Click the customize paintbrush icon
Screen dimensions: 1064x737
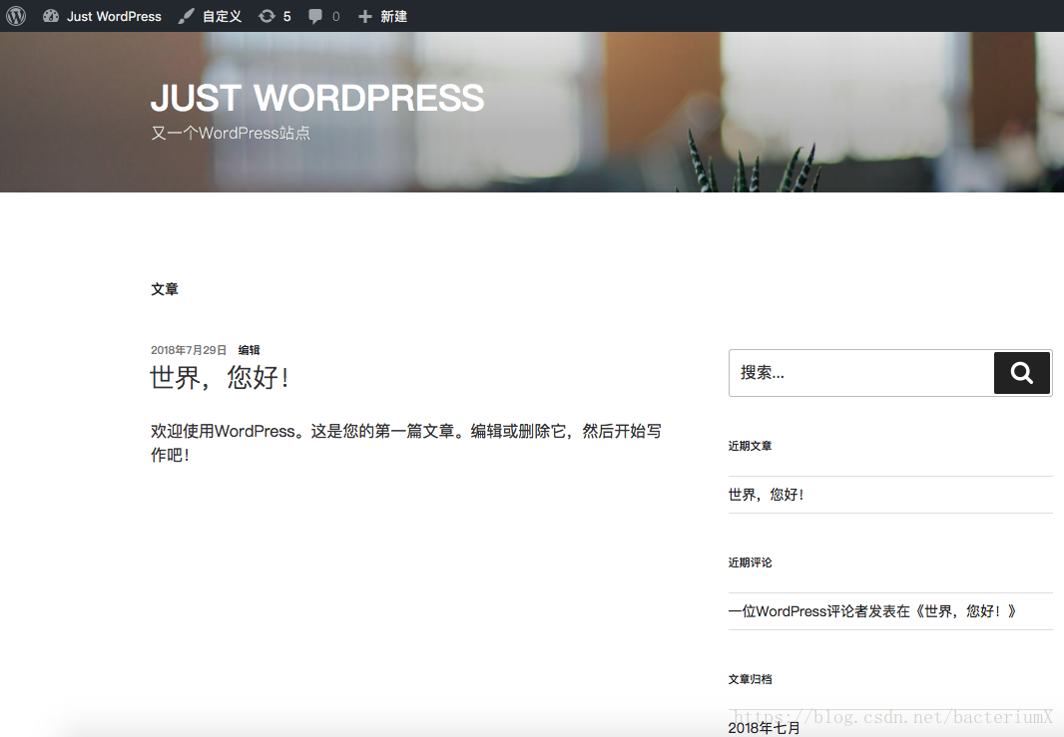point(186,16)
